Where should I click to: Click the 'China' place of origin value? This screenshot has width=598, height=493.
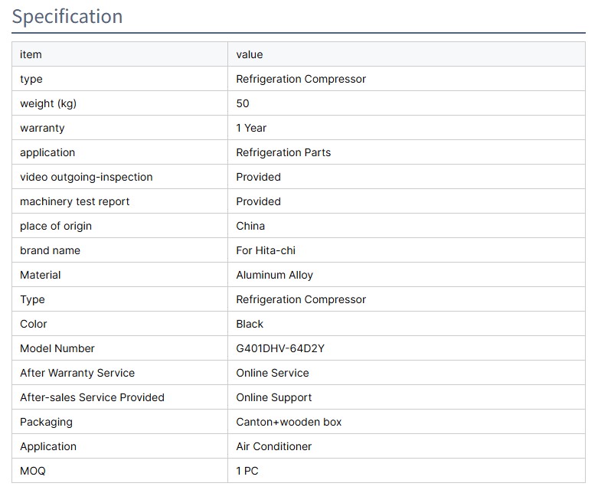pyautogui.click(x=250, y=226)
